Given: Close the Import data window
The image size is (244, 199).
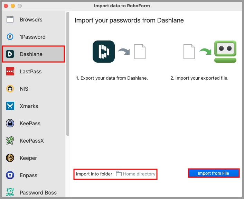Looking at the screenshot, I should click(x=6, y=6).
